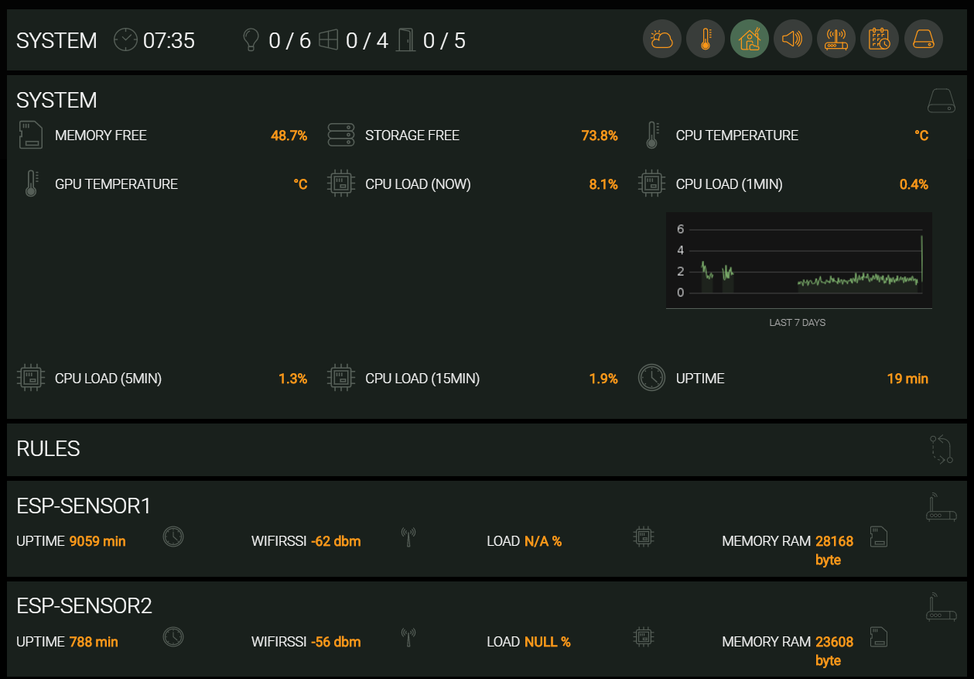Click the RULES panel flow icon
Screen dimensions: 974x679
point(942,449)
